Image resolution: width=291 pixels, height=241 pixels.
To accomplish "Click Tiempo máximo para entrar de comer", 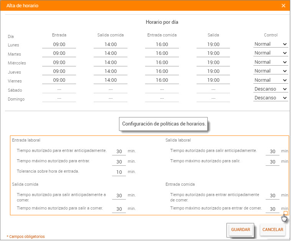I will pos(273,209).
